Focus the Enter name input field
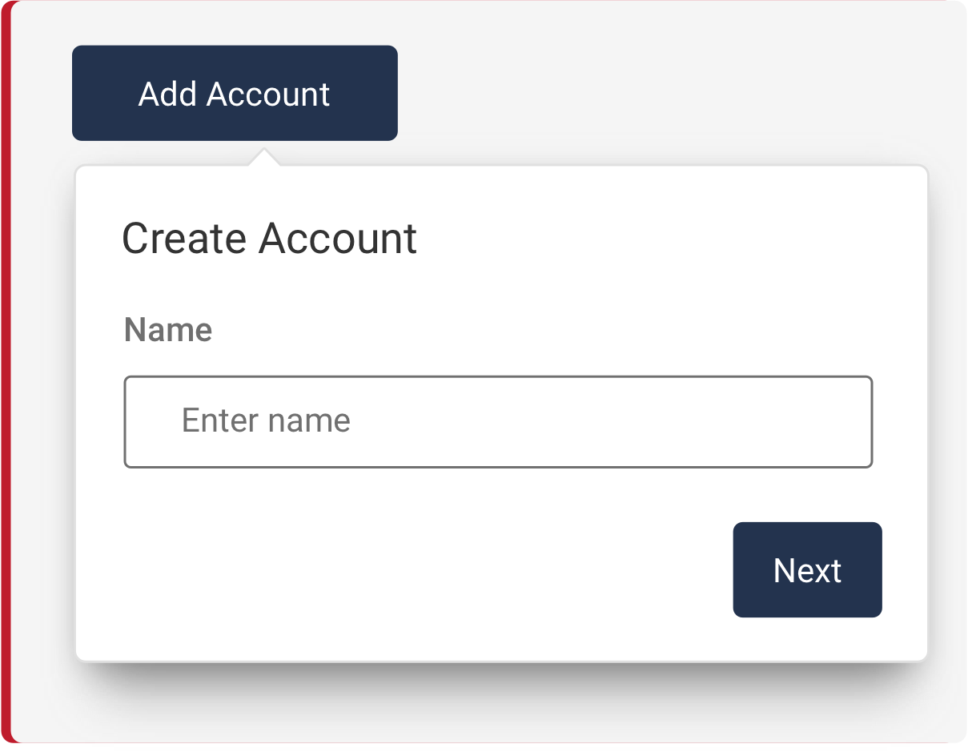Screen dimensions: 968x752 tap(497, 422)
